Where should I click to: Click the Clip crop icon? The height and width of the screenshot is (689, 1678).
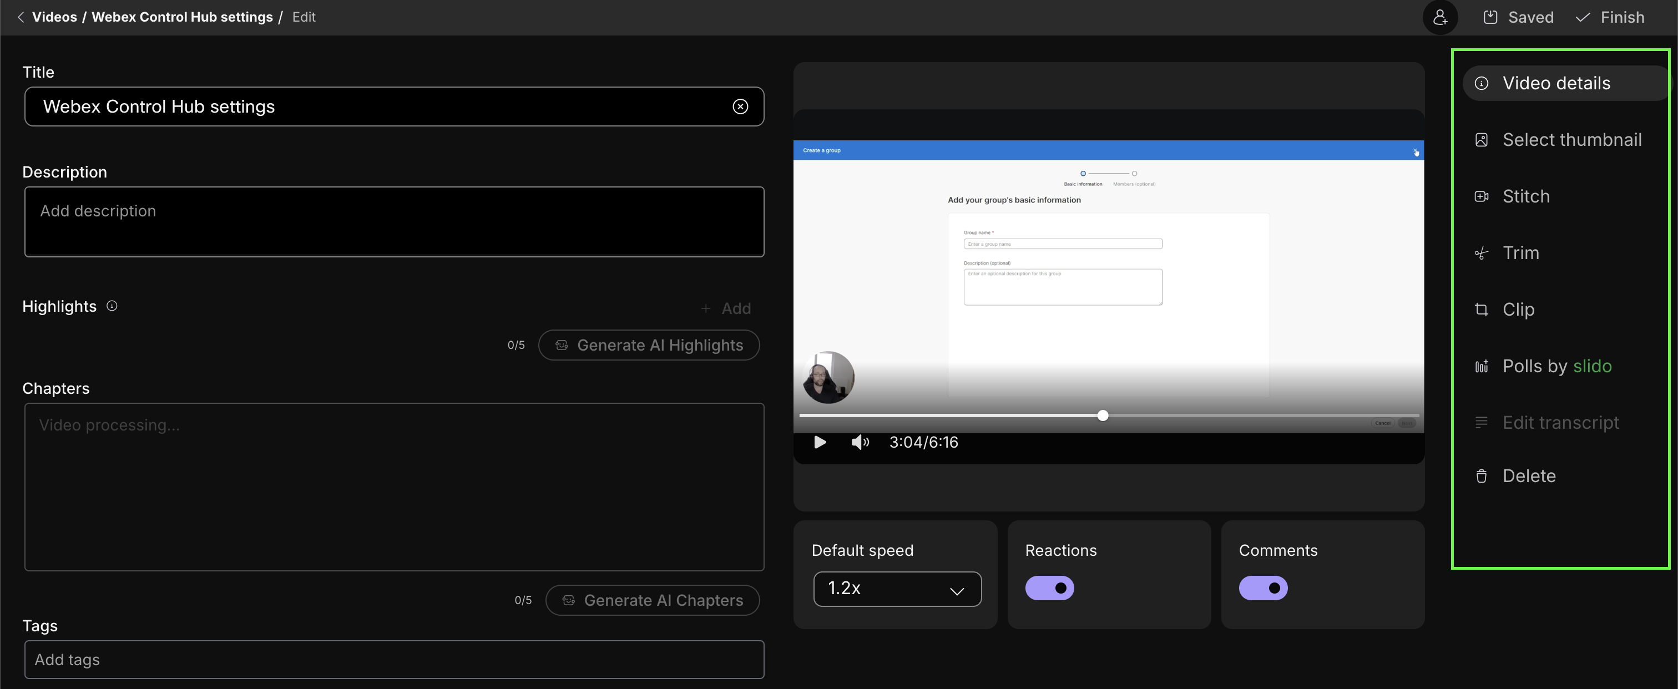(1481, 310)
